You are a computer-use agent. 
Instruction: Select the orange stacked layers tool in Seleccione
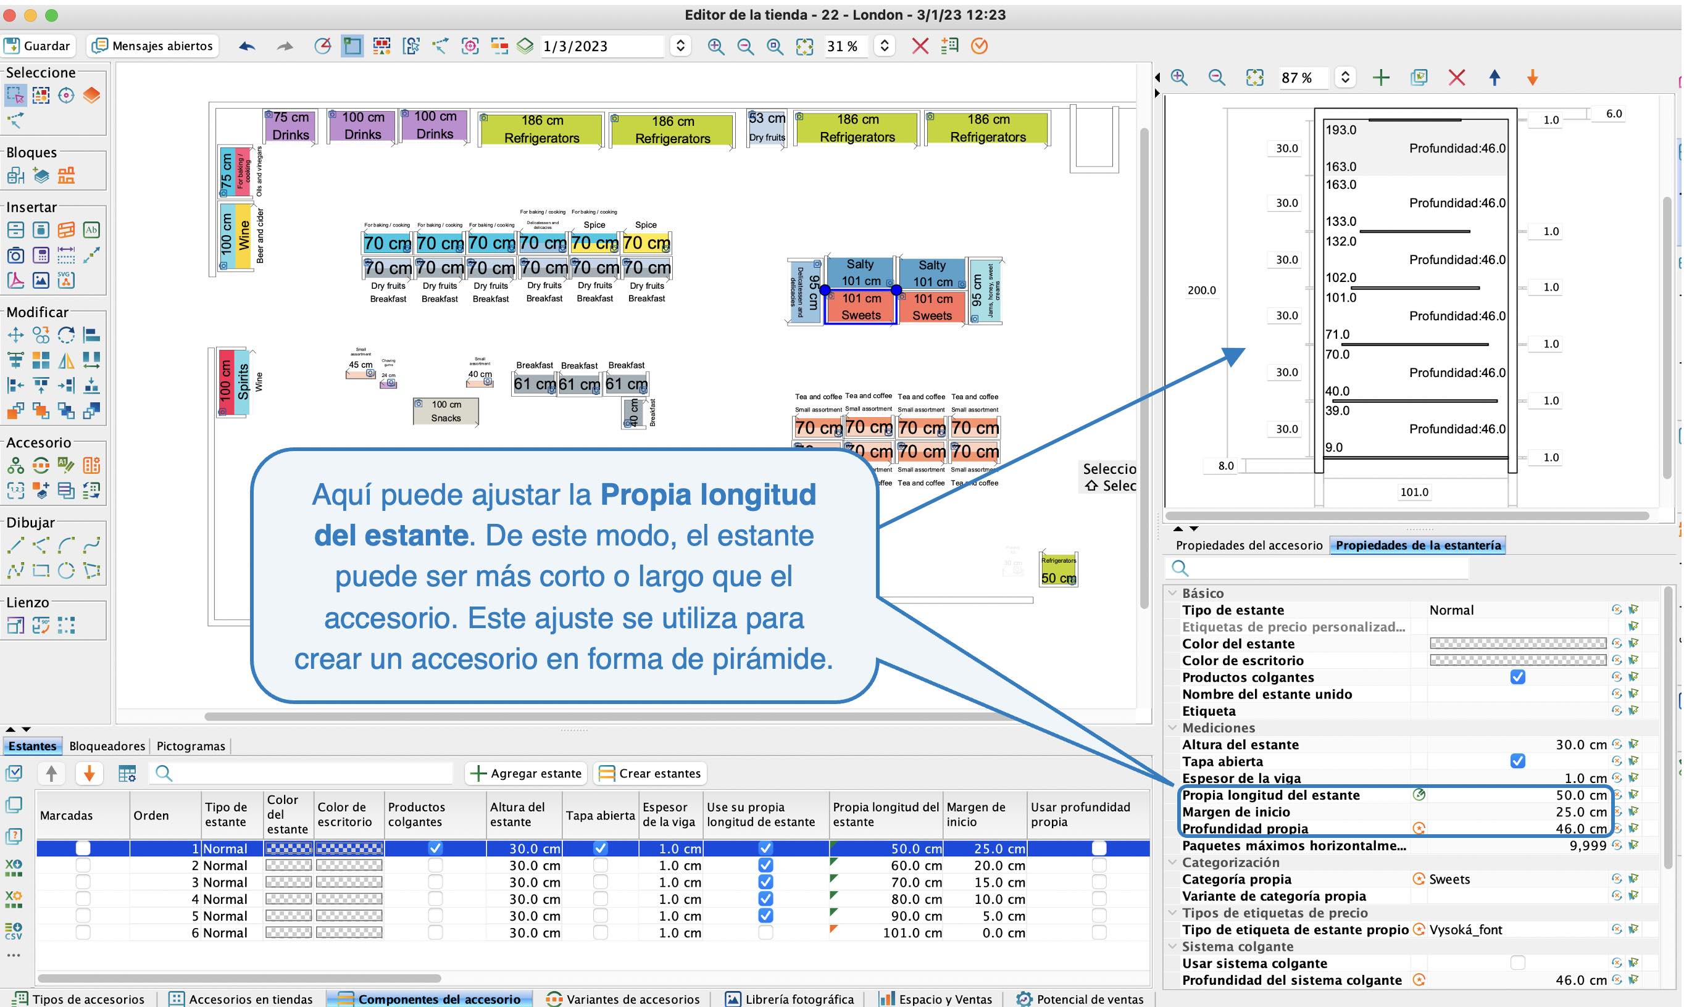(91, 96)
